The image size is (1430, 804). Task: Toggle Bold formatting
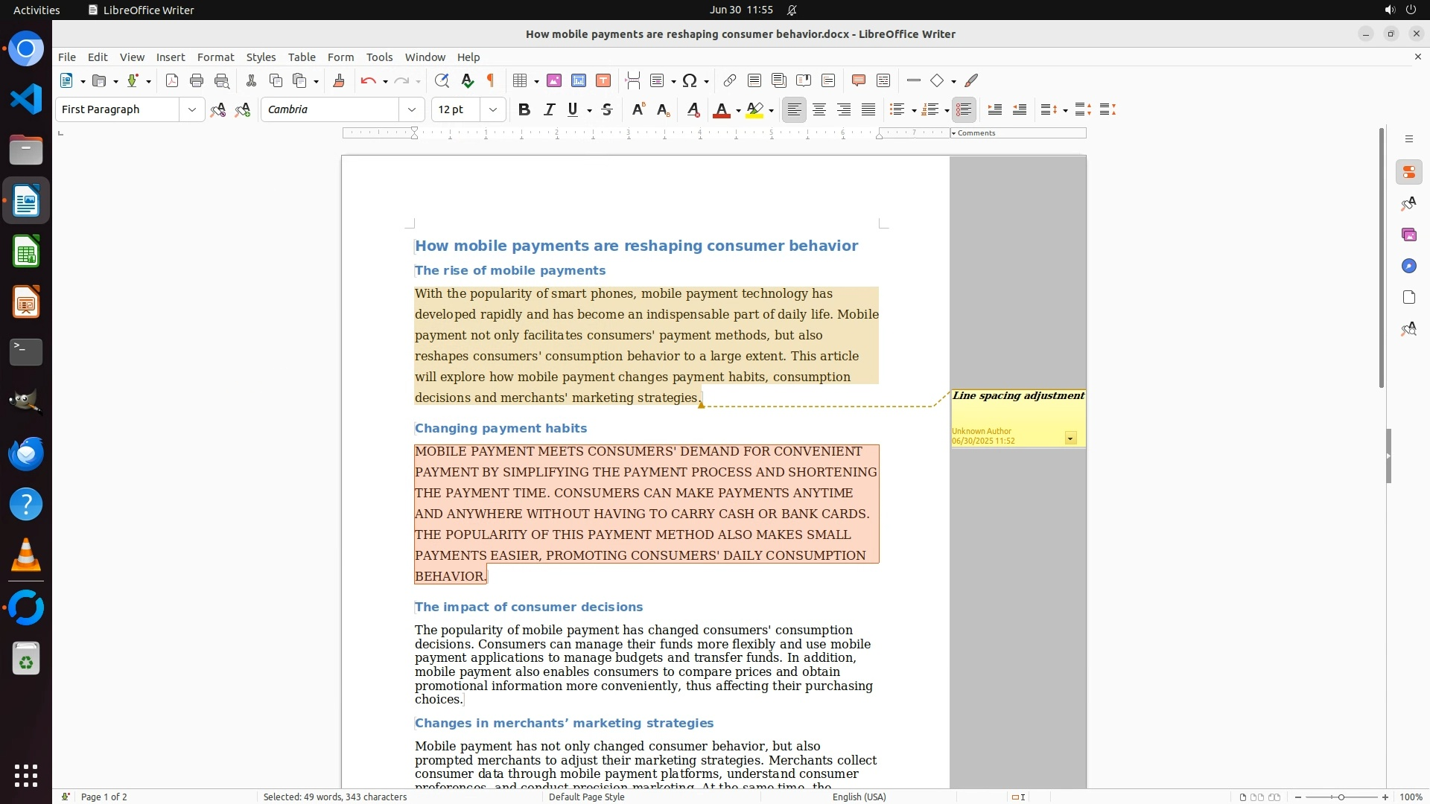click(524, 110)
